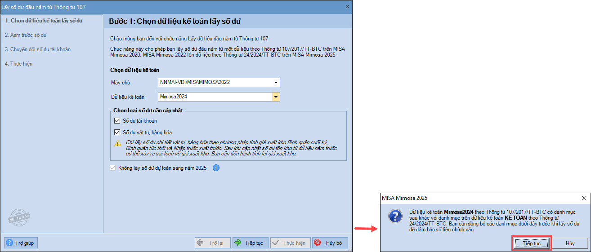Toggle the 'Số dư vật tư, hàng hóa' checkbox
The height and width of the screenshot is (252, 591).
(x=117, y=133)
